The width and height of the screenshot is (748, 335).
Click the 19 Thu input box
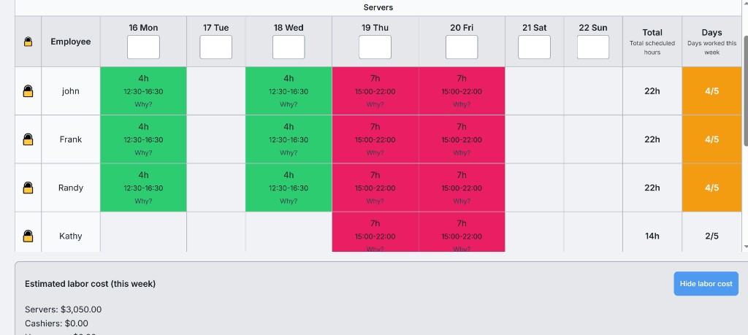click(375, 47)
